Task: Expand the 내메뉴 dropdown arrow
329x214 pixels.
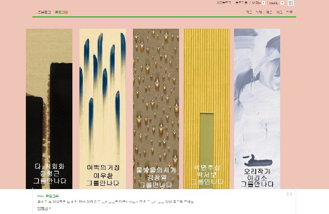Action: point(263,3)
